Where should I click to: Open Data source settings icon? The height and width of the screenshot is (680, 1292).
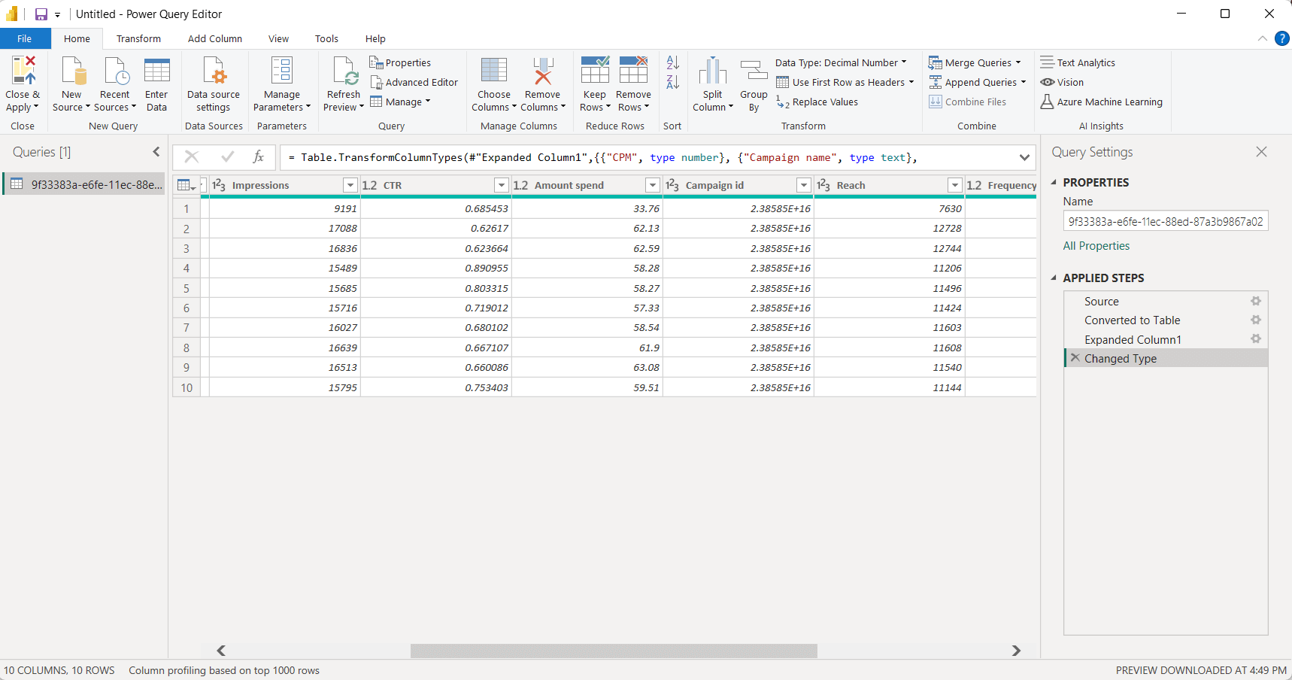(214, 70)
